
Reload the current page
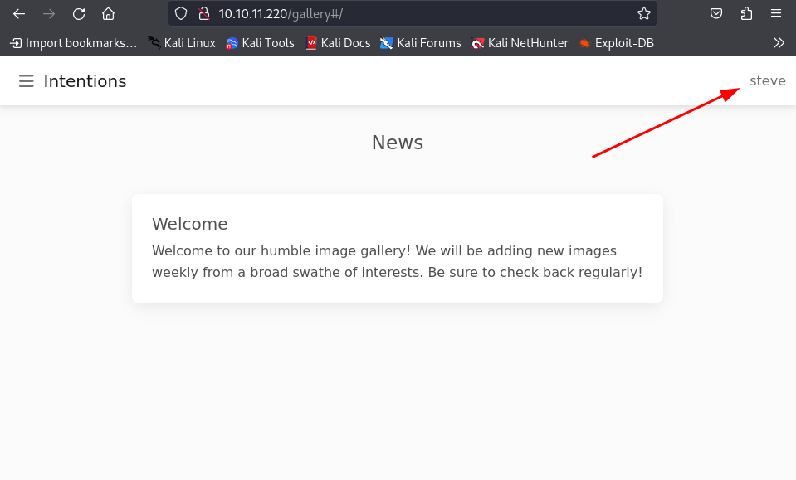(79, 13)
